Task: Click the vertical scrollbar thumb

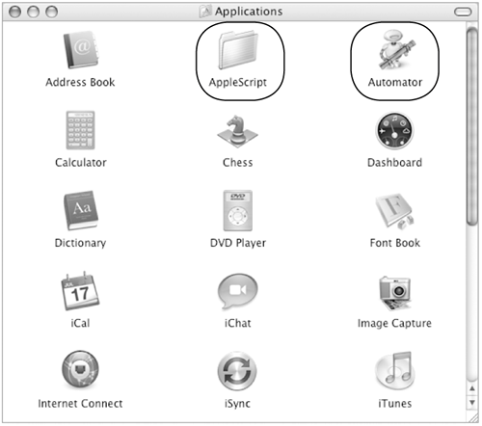Action: click(x=472, y=127)
